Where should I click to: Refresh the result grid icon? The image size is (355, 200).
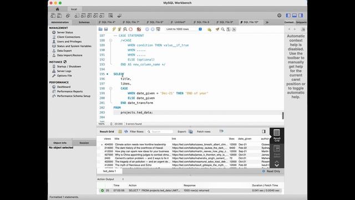126,132
